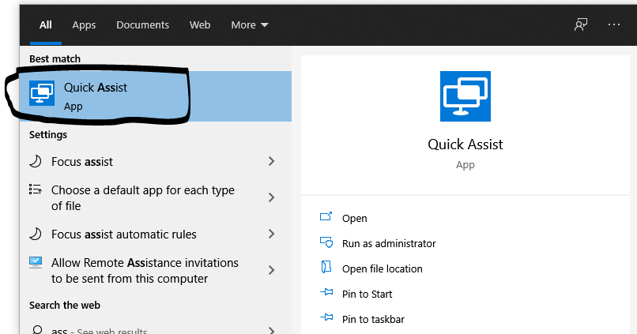Open Allow Remote Assistance invitations setting
The height and width of the screenshot is (334, 637).
point(145,271)
